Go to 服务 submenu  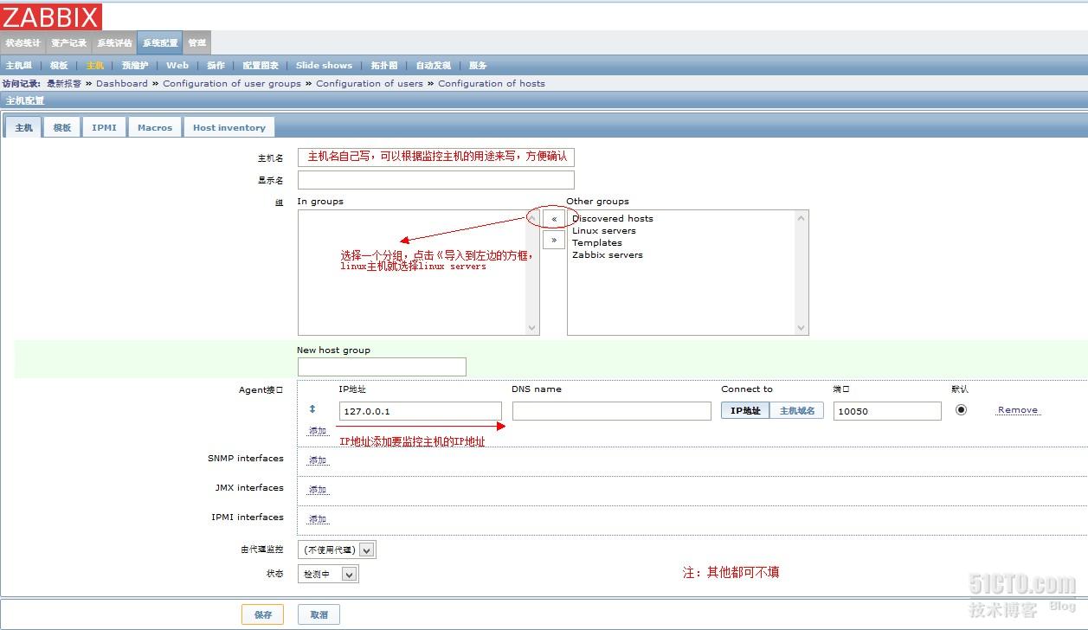(x=478, y=65)
